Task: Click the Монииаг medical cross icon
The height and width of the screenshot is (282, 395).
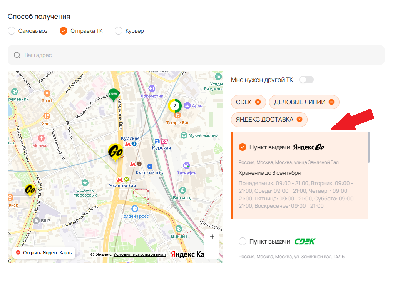Action: [x=41, y=138]
